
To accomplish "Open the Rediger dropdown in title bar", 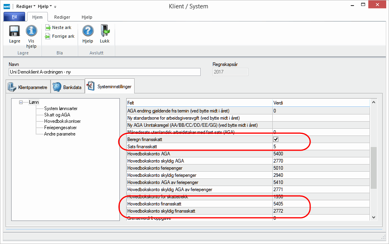I will click(26, 6).
